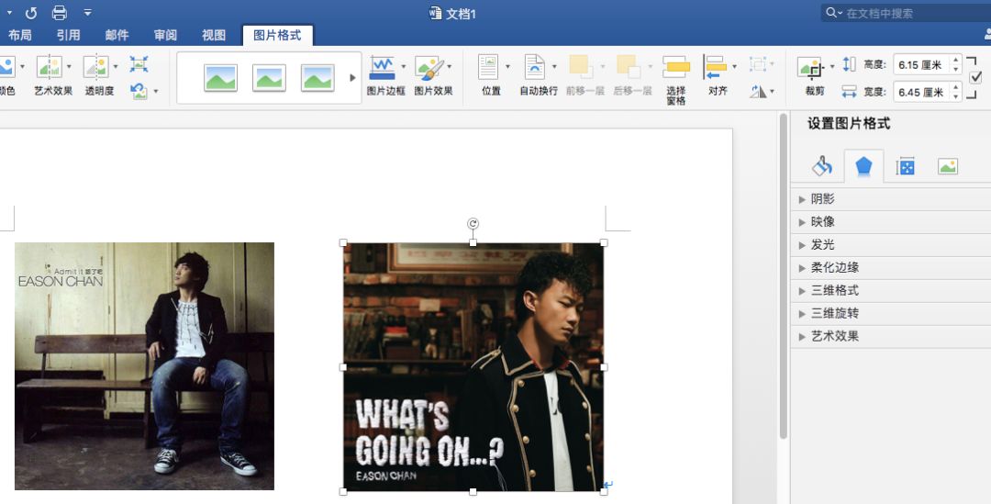The image size is (991, 504).
Task: Click the 高度 height input field
Action: pos(921,64)
